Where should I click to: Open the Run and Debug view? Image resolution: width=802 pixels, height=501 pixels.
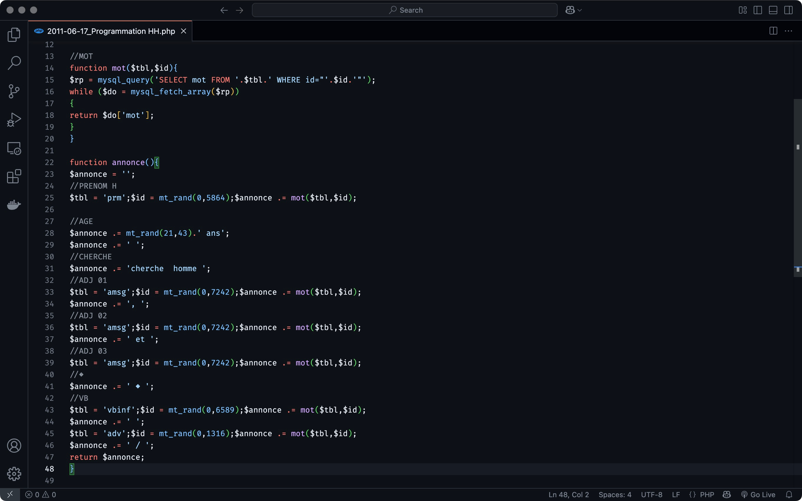(x=14, y=120)
